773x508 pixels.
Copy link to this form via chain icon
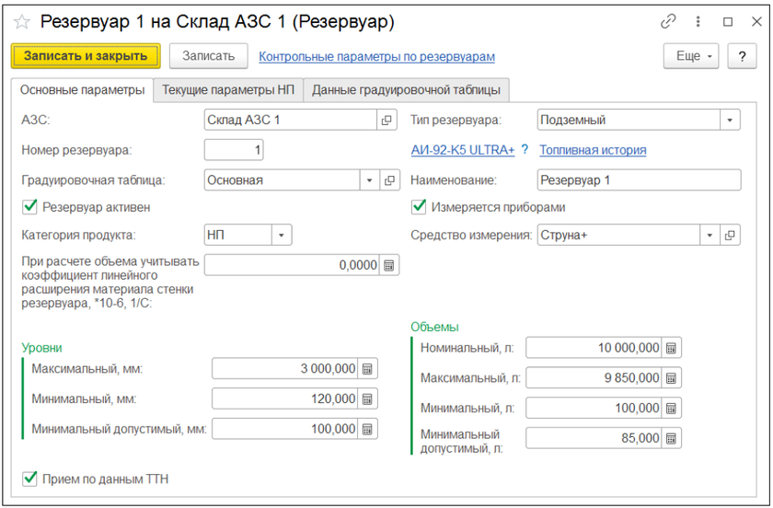pyautogui.click(x=670, y=21)
